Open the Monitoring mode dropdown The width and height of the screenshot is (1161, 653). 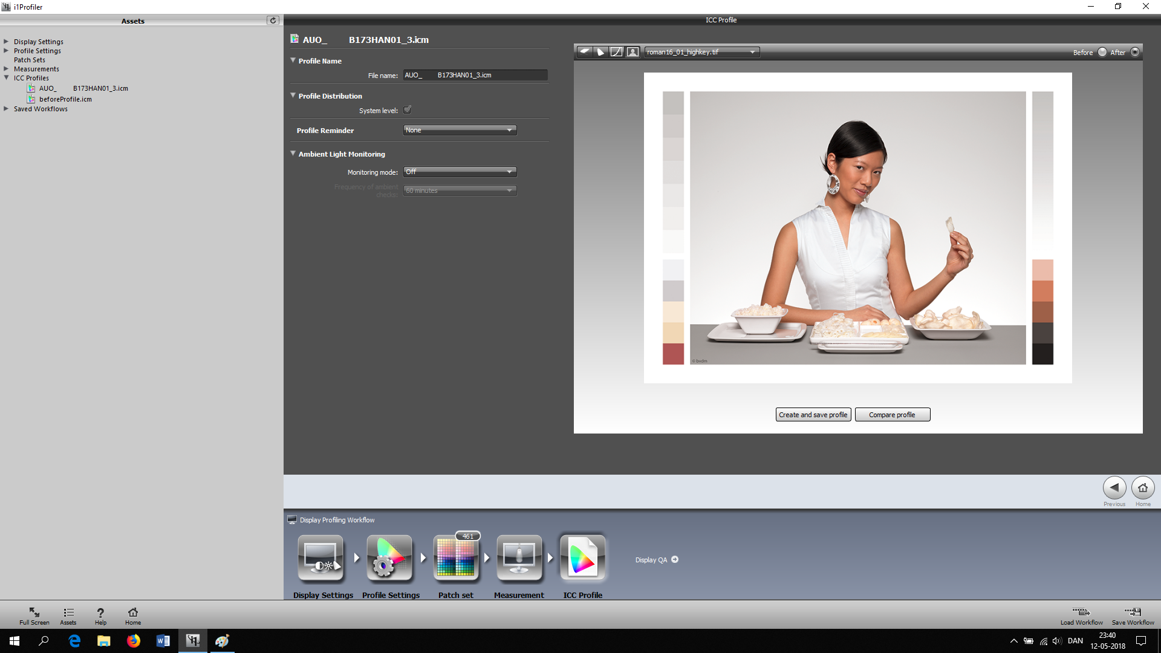[x=460, y=172]
